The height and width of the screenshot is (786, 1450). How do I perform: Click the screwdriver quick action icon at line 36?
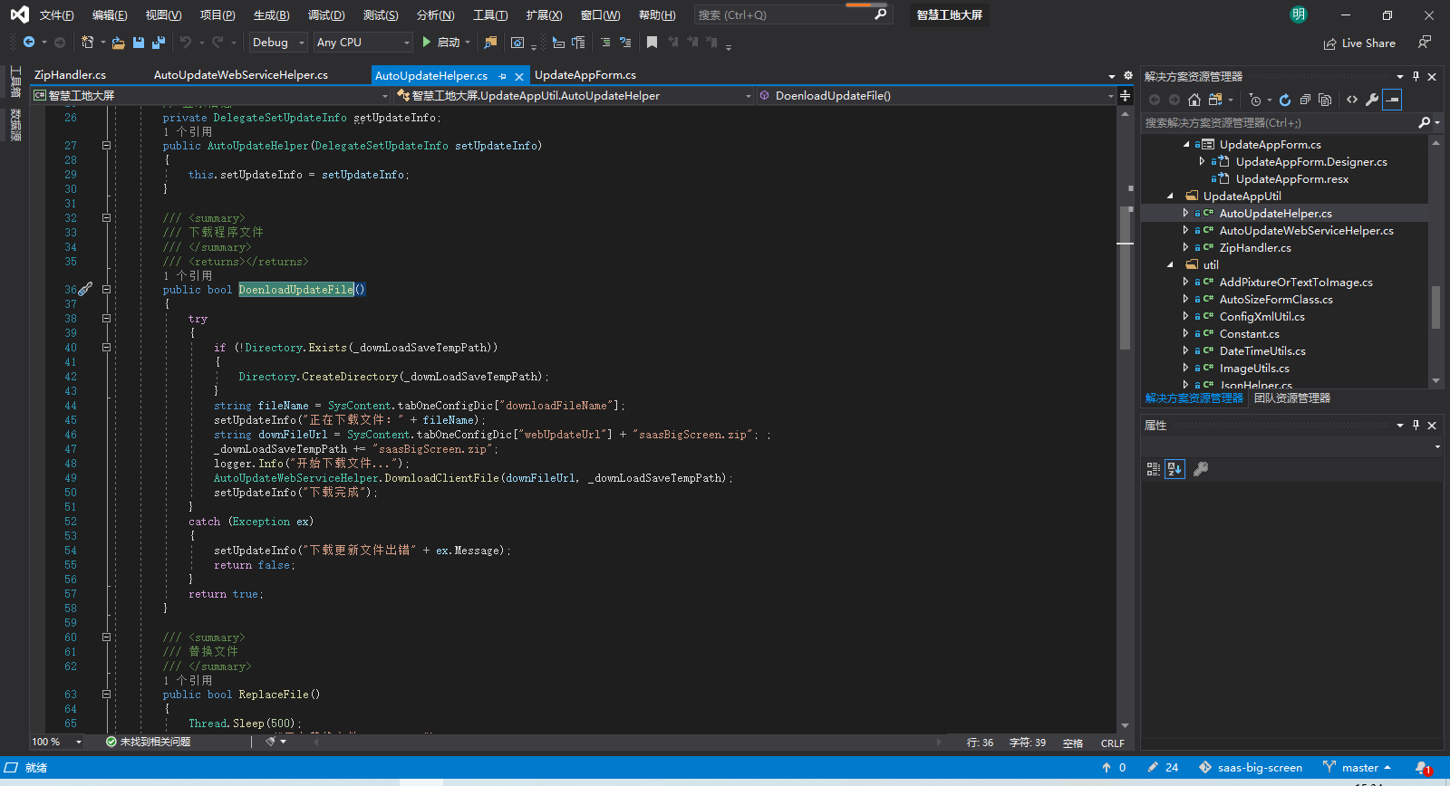(85, 290)
